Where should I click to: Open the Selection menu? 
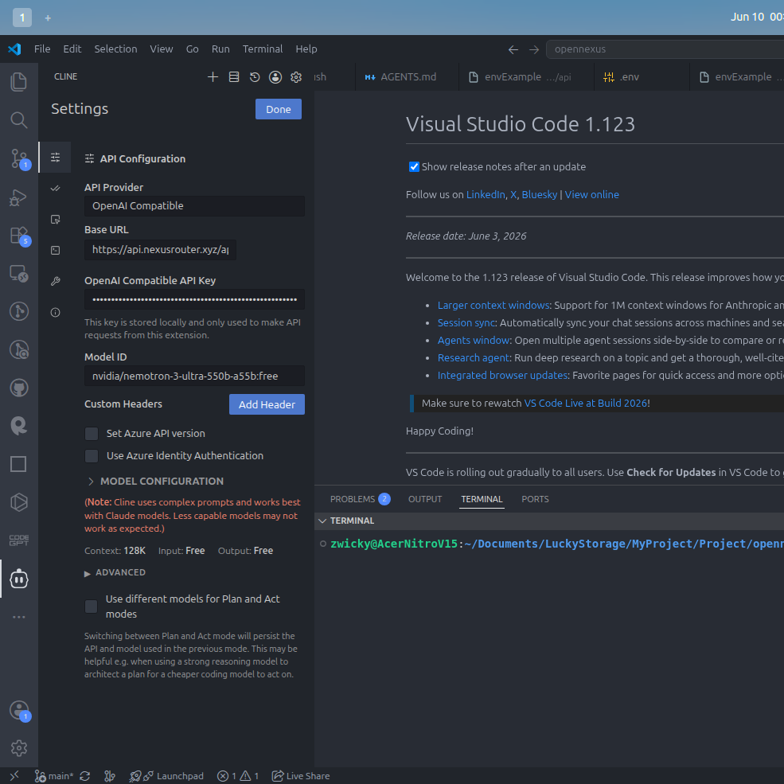click(115, 49)
